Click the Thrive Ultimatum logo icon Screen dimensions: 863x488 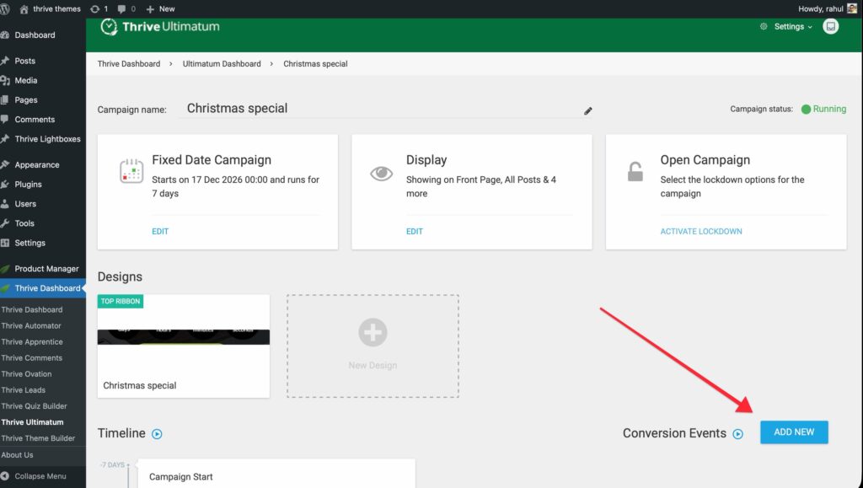109,26
